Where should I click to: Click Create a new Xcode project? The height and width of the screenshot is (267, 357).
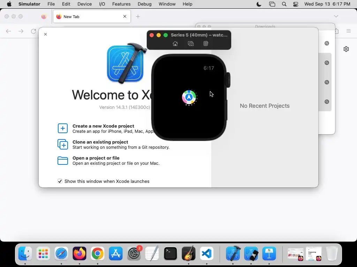click(x=103, y=126)
